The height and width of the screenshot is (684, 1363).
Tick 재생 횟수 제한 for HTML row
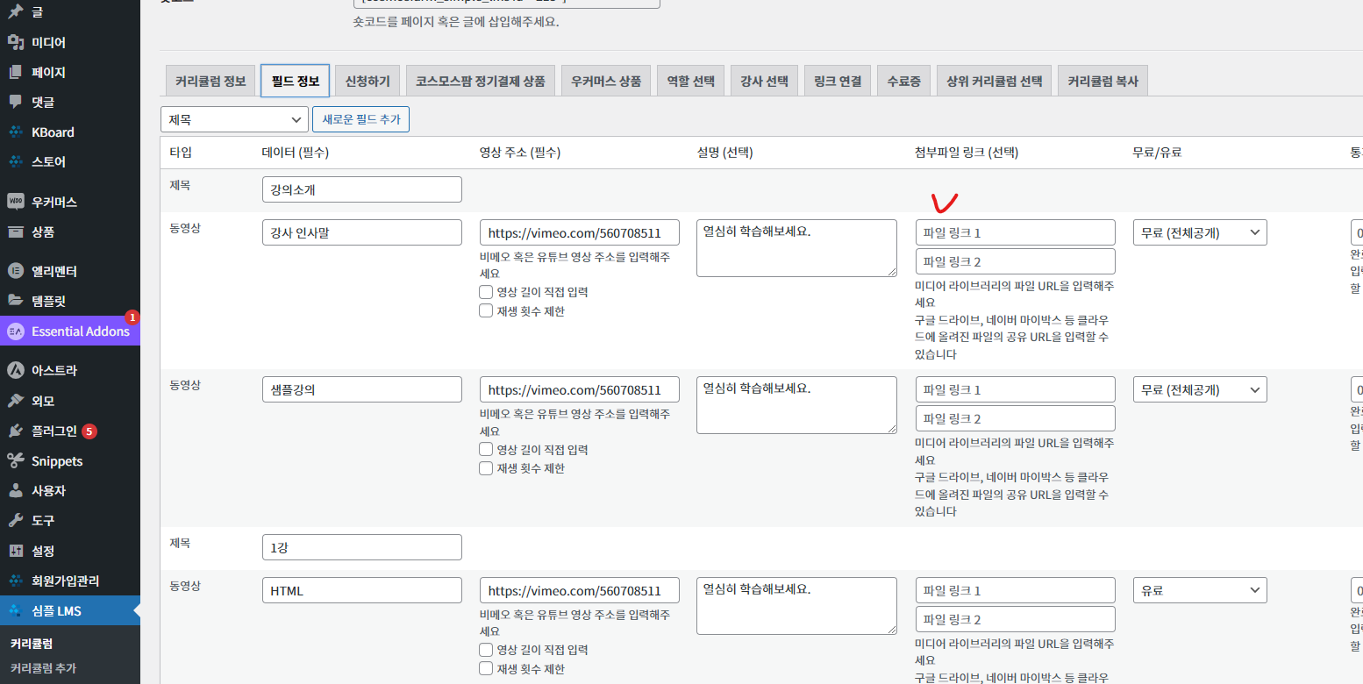point(486,669)
